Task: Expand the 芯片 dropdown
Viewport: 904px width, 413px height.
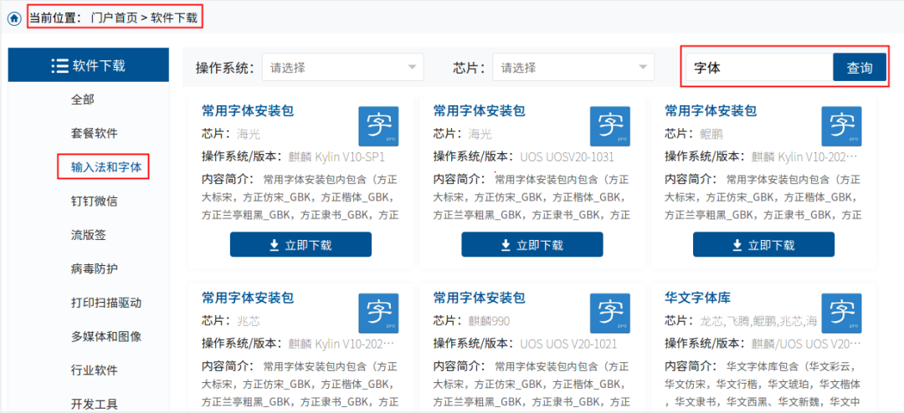Action: point(573,68)
